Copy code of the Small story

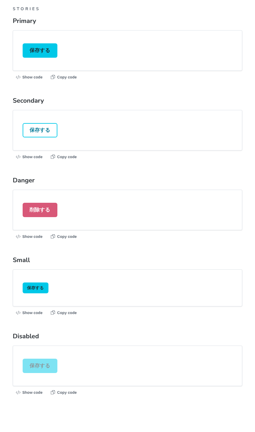tap(64, 313)
